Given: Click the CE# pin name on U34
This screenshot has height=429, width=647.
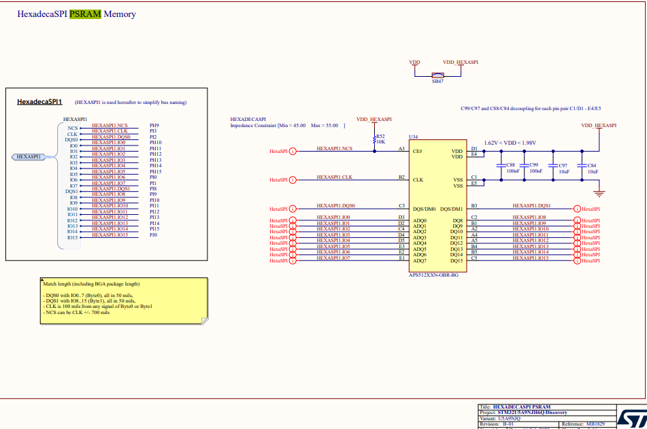Looking at the screenshot, I should (x=418, y=152).
